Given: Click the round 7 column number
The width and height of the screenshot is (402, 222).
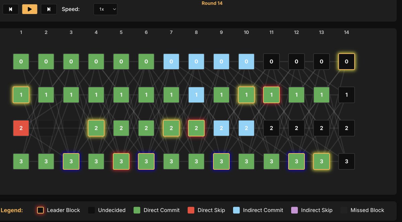Looking at the screenshot, I should (x=171, y=32).
